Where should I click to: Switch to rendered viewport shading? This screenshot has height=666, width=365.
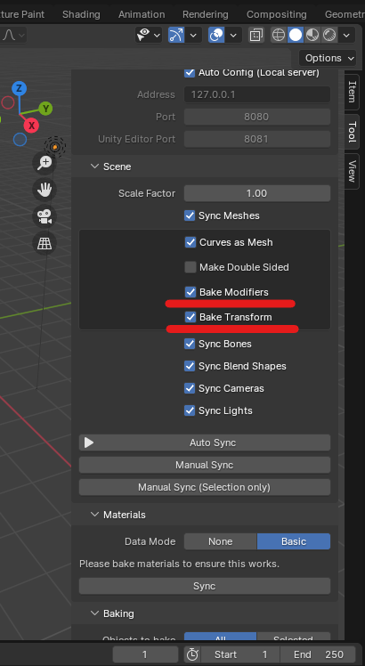tap(329, 35)
